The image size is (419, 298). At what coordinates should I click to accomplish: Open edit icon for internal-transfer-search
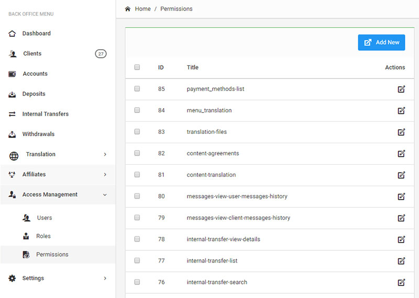[x=401, y=282]
